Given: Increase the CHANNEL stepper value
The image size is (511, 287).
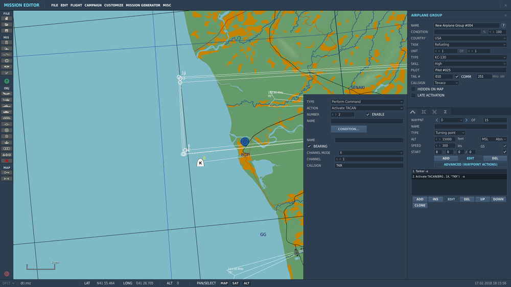Looking at the screenshot, I should tap(341, 159).
